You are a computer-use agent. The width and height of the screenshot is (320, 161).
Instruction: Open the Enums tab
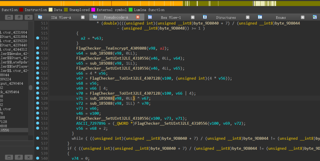pyautogui.click(x=281, y=17)
